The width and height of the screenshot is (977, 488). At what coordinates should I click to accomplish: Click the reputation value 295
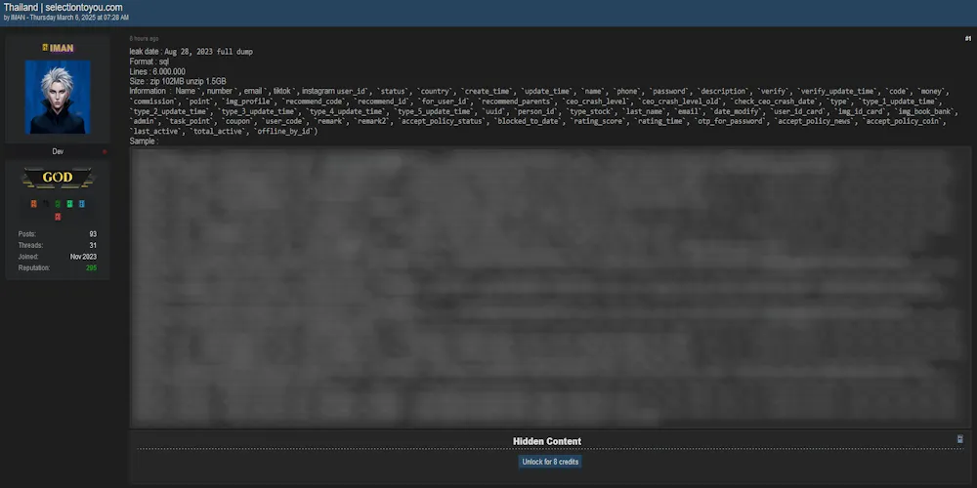91,267
